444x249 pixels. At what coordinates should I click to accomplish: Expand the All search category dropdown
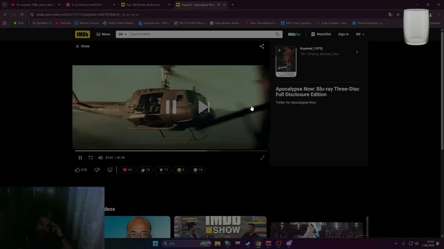pos(122,34)
